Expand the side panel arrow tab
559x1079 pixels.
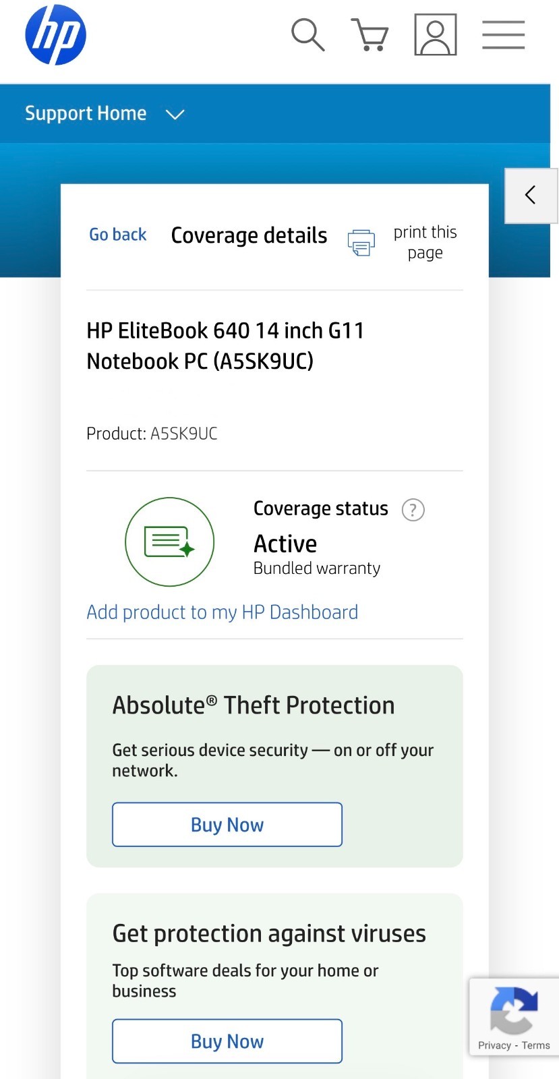coord(531,196)
